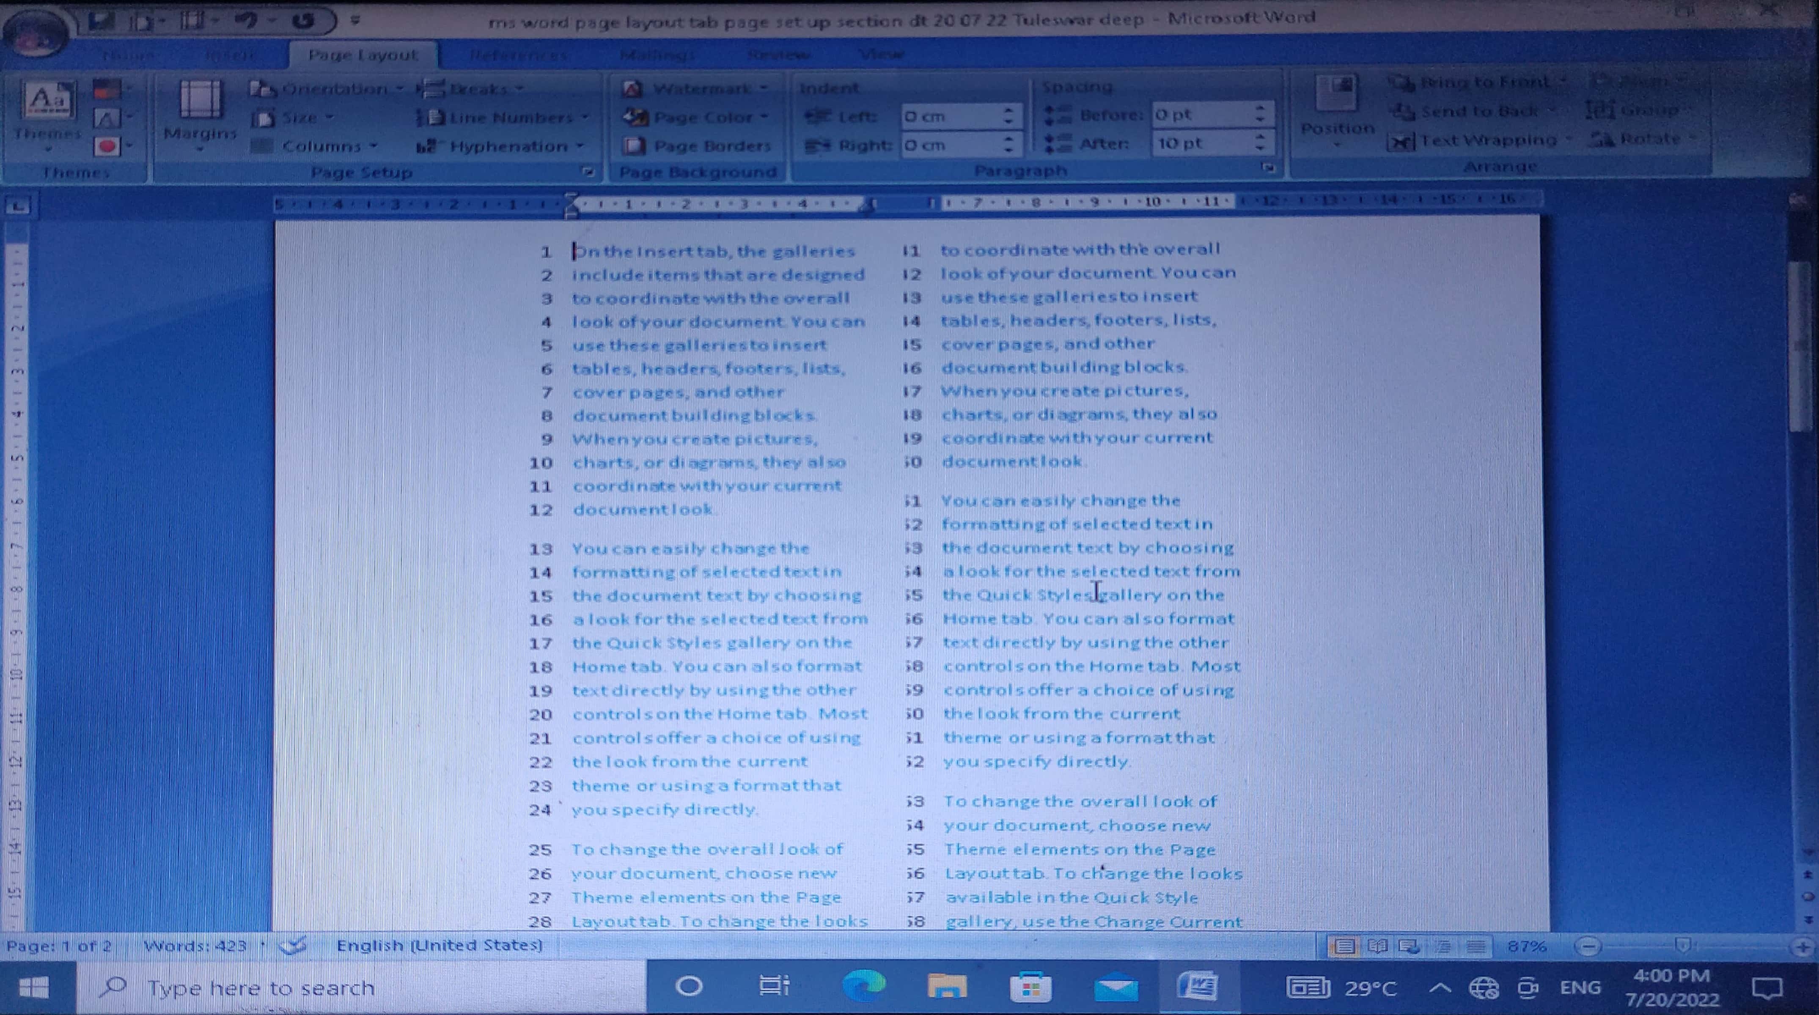Screen dimensions: 1819x1015
Task: Expand the Columns dropdown
Action: [x=321, y=146]
